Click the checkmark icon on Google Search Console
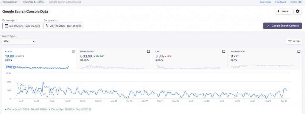Screen dimensions: 305x114 click(268, 26)
